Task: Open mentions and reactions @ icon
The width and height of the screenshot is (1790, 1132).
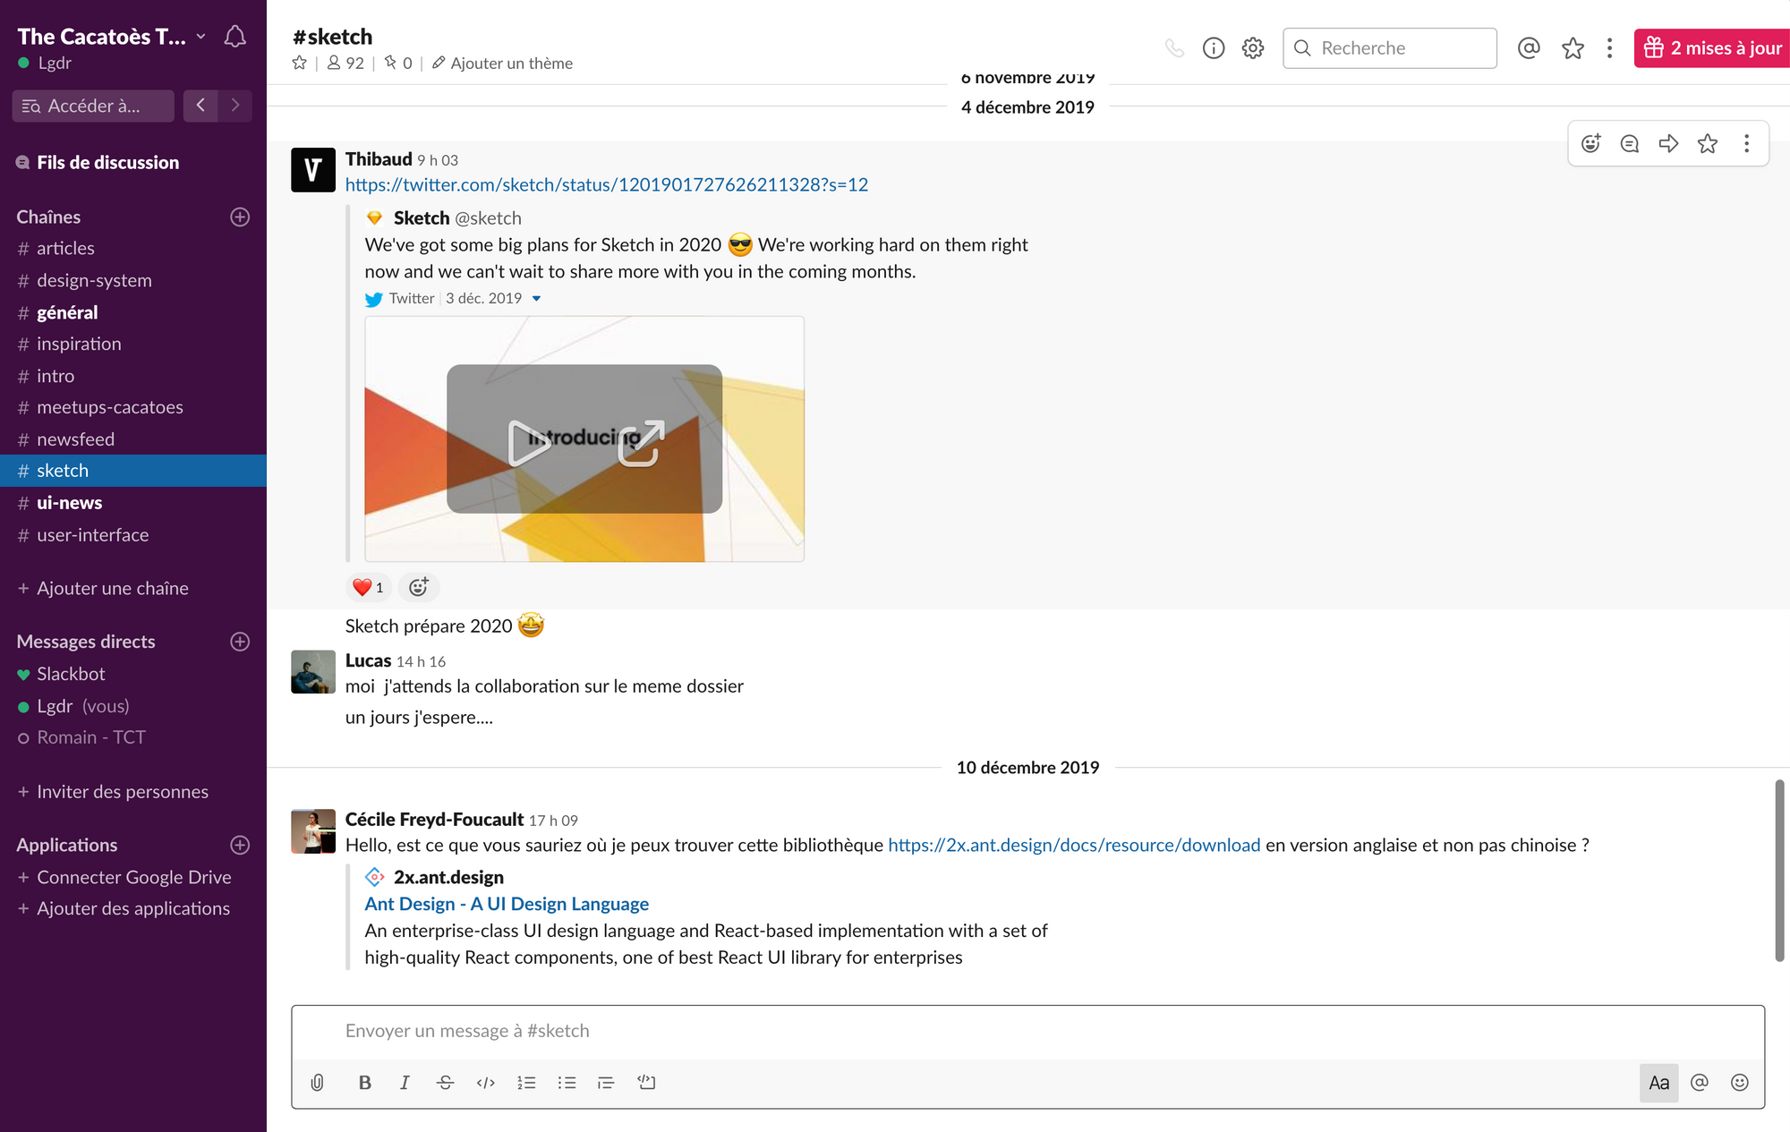Action: [x=1529, y=48]
